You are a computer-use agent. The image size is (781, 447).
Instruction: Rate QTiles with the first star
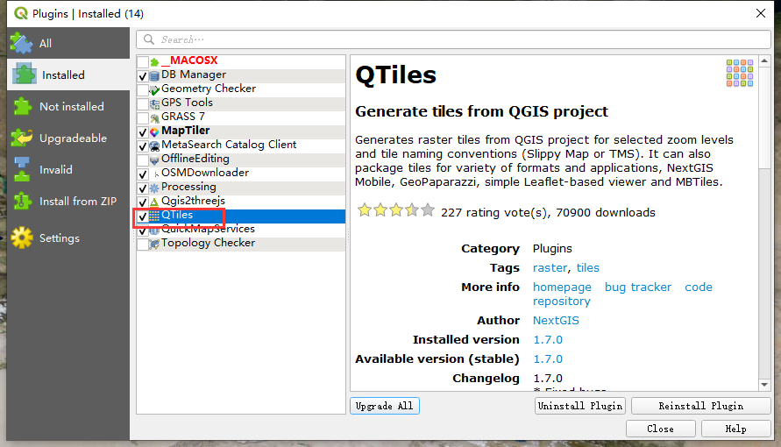pyautogui.click(x=365, y=210)
